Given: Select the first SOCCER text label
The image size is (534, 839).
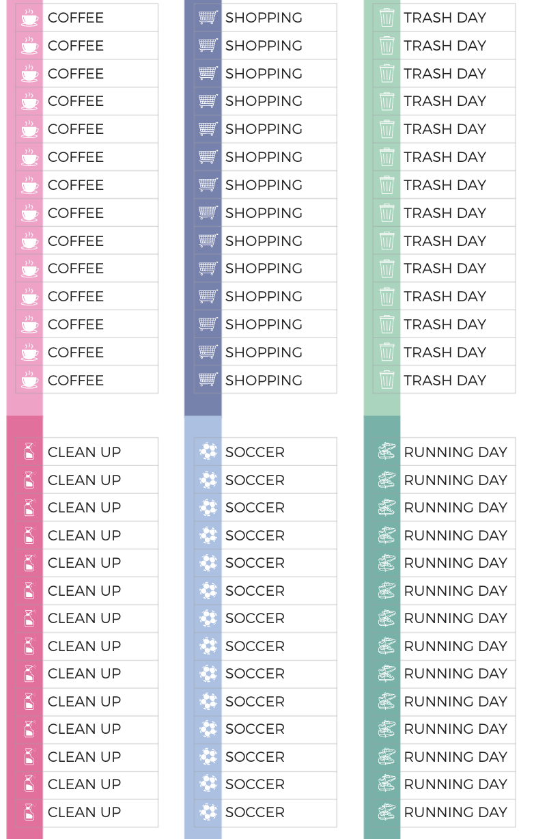Looking at the screenshot, I should pos(255,452).
